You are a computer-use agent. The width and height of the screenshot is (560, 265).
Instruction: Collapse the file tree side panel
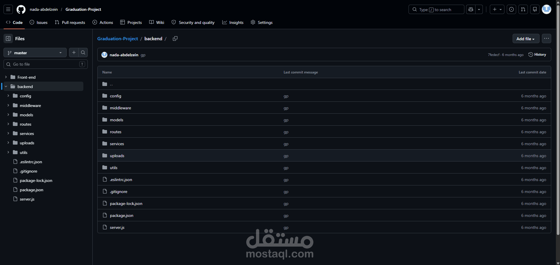click(x=8, y=38)
